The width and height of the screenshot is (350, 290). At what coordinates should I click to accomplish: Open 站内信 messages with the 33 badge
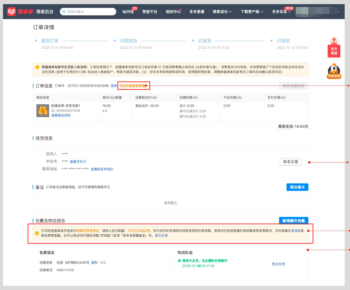(128, 11)
